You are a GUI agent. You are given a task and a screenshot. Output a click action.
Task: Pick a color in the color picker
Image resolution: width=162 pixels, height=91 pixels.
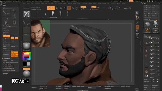click(x=27, y=56)
